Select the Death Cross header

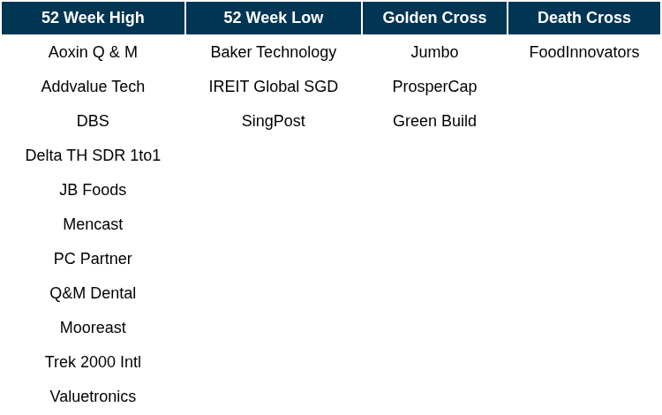pos(584,18)
